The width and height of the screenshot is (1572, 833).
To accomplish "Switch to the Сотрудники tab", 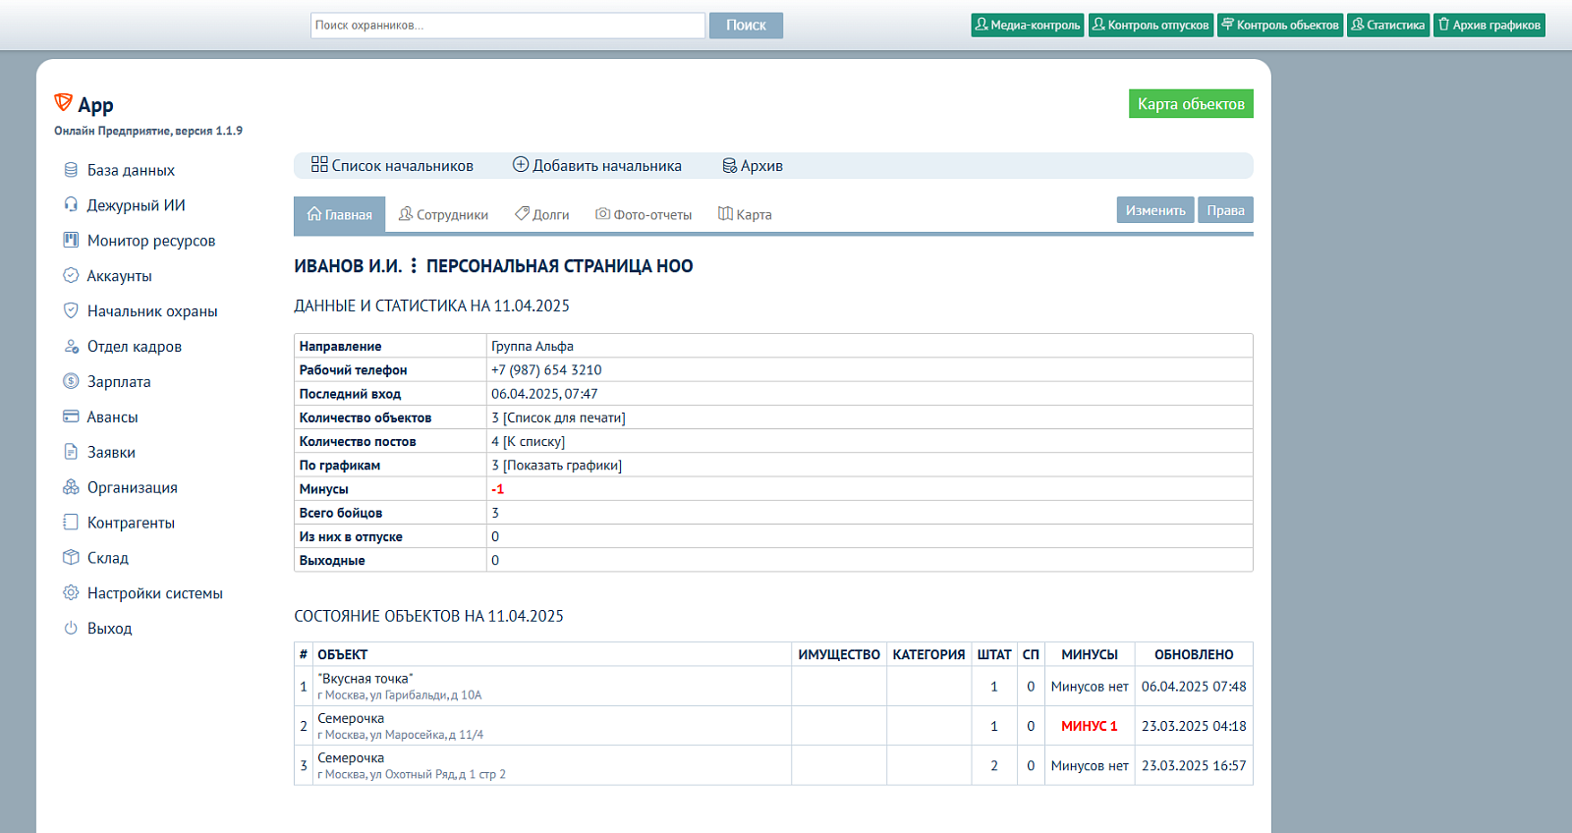I will [x=443, y=215].
